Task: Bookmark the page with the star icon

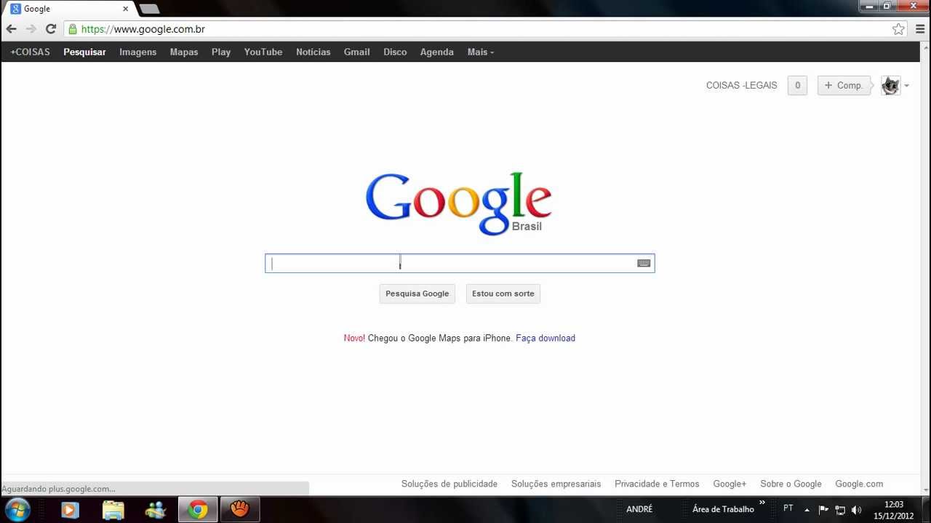Action: click(x=898, y=29)
